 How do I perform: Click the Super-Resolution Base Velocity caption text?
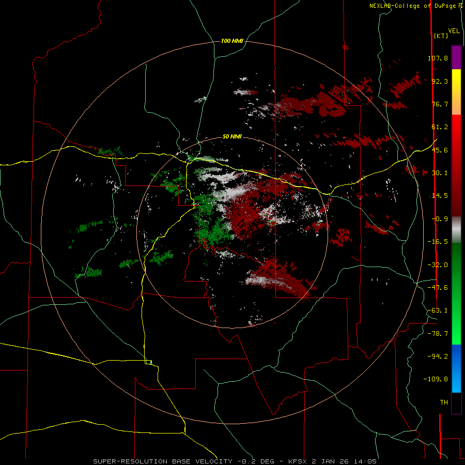tap(235, 461)
